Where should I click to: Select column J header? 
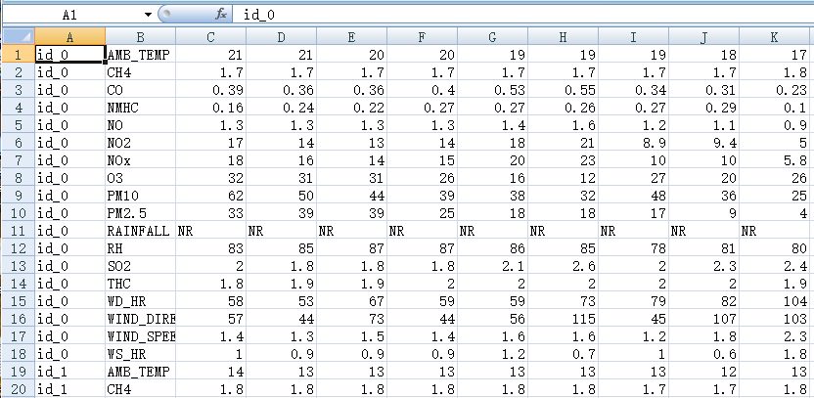pyautogui.click(x=704, y=36)
